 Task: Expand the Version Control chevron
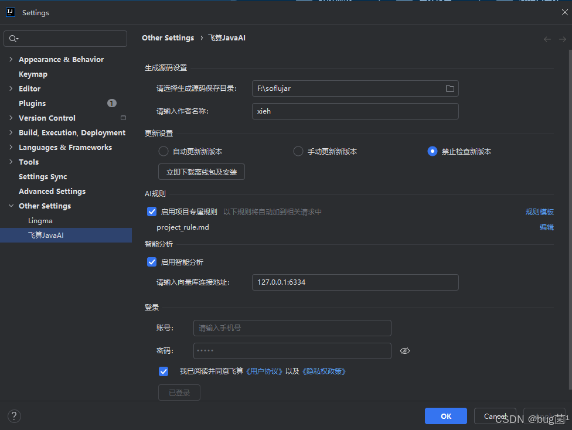(x=11, y=118)
